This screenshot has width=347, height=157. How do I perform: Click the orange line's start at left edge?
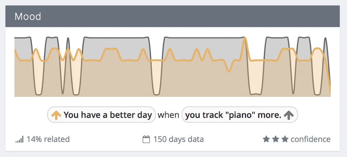coord(15,50)
